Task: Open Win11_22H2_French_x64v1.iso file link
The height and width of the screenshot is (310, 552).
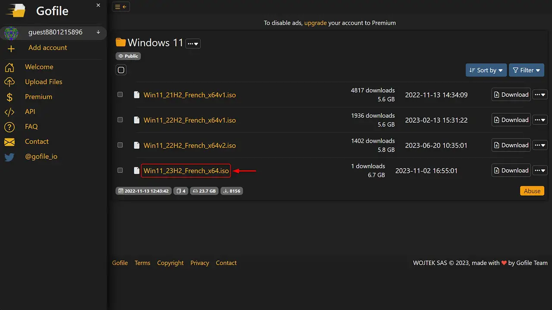Action: [x=190, y=120]
